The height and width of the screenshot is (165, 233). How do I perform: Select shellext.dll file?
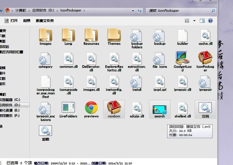coord(183,109)
